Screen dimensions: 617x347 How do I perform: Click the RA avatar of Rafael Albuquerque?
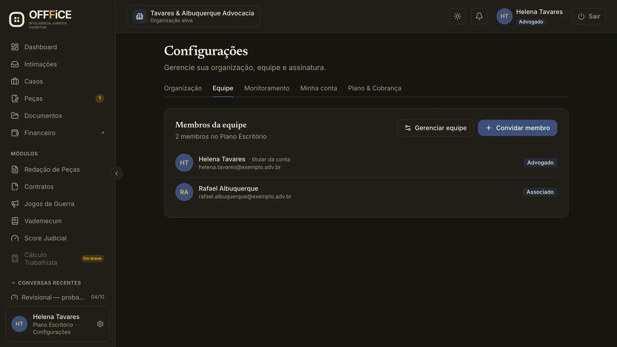tap(184, 192)
